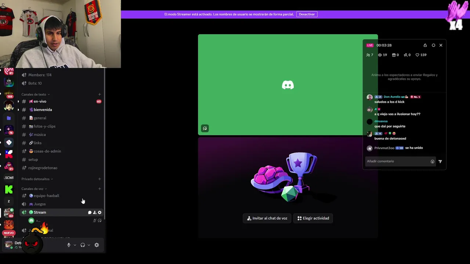Click the participants counter showing 7

[369, 55]
